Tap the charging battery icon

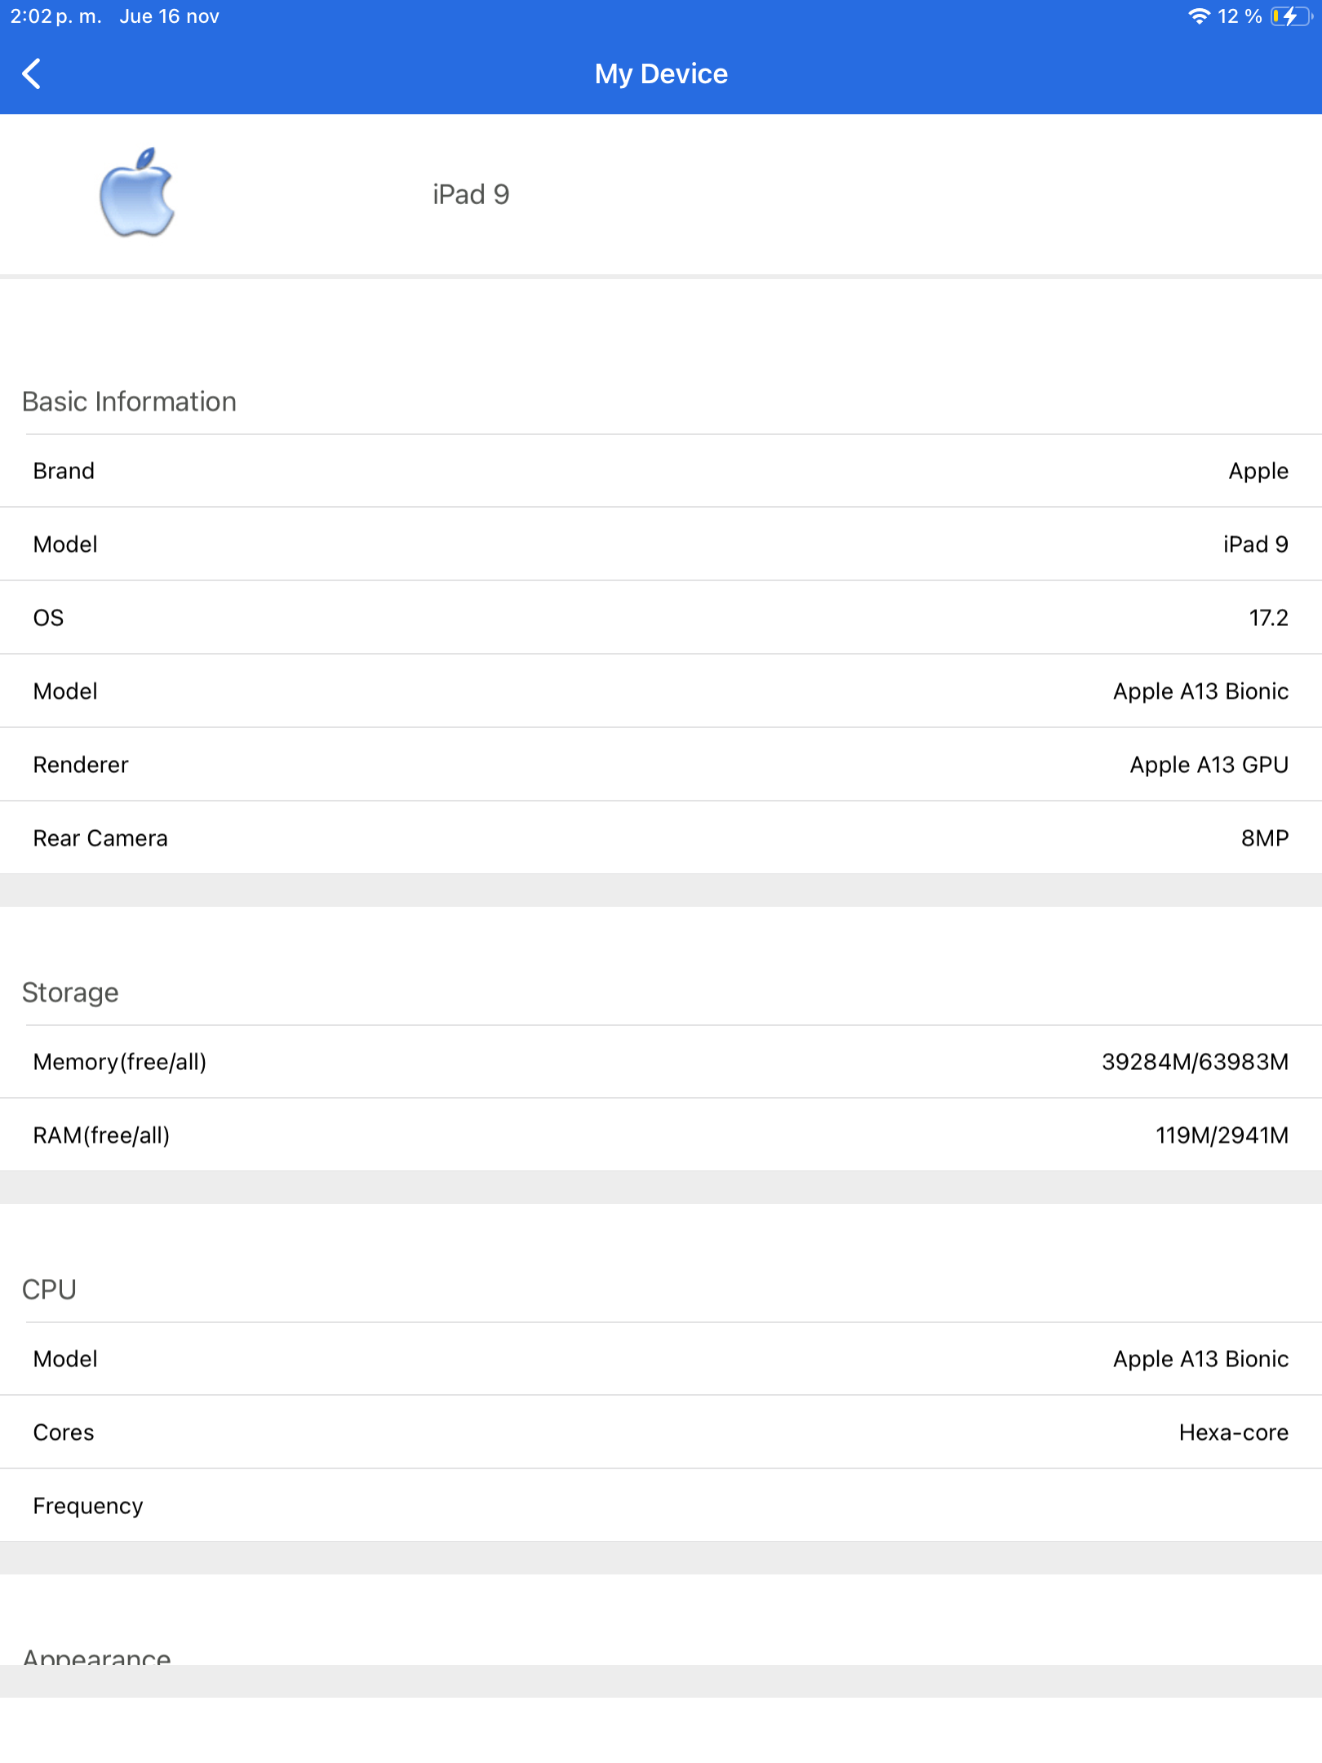[1290, 16]
